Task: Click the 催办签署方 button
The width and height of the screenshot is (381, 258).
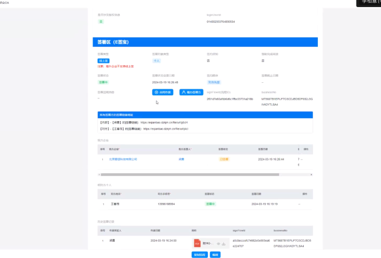Action: tap(191, 93)
